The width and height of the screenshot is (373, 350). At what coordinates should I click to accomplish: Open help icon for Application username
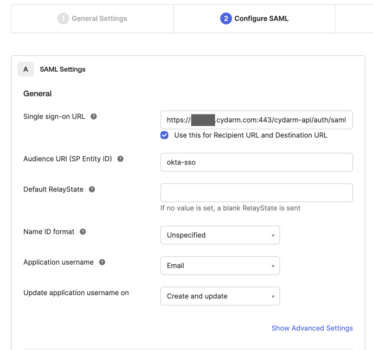tap(102, 262)
